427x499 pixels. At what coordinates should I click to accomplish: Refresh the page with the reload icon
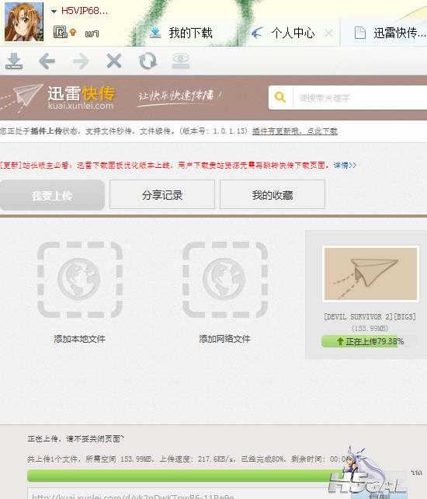(148, 61)
